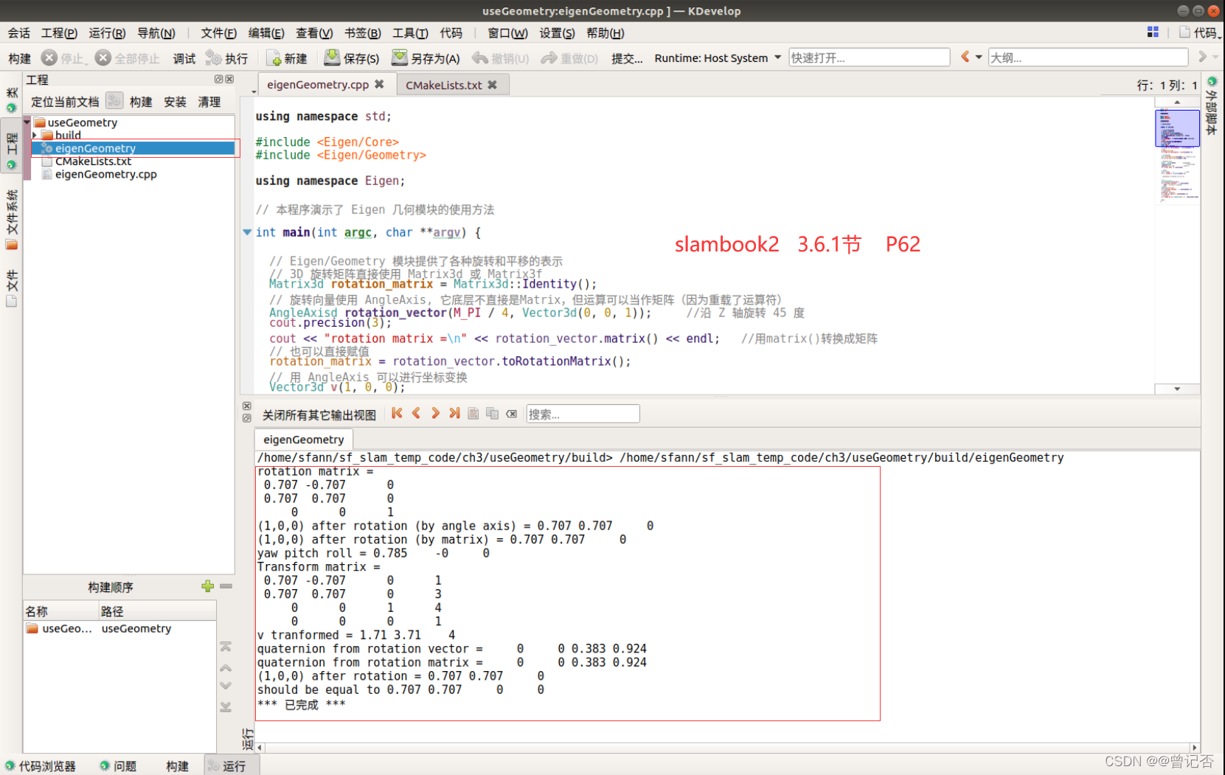The width and height of the screenshot is (1225, 775).
Task: Move build item to bottom arrow
Action: click(226, 706)
